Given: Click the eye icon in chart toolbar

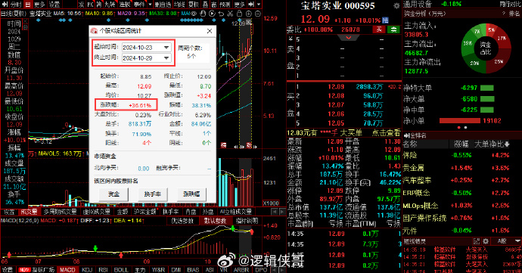Looking at the screenshot, I should (194, 14).
